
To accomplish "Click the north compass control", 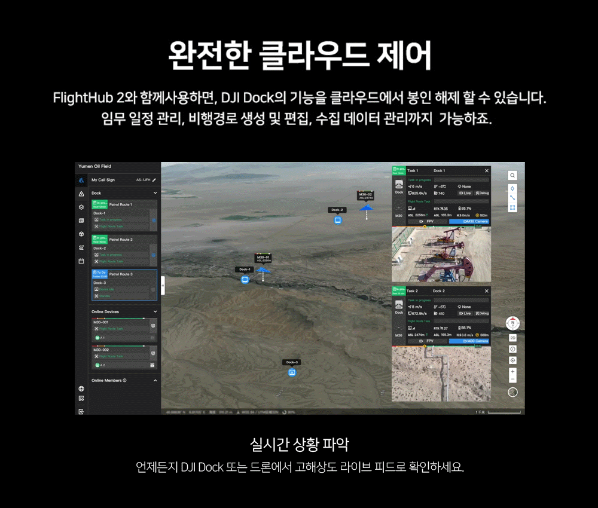I will pos(512,323).
